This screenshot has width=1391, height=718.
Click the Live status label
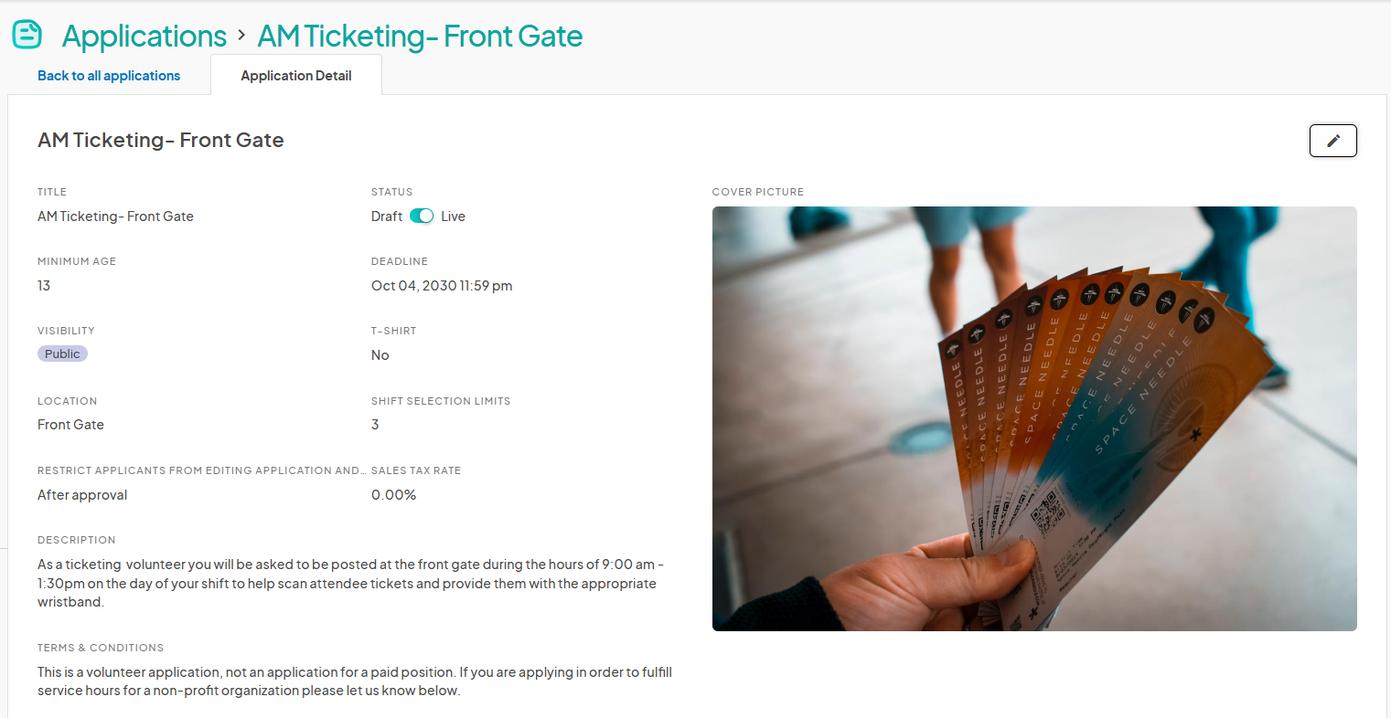point(453,216)
